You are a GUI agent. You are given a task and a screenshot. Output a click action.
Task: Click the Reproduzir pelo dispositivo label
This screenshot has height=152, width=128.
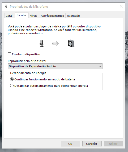coord(27,61)
